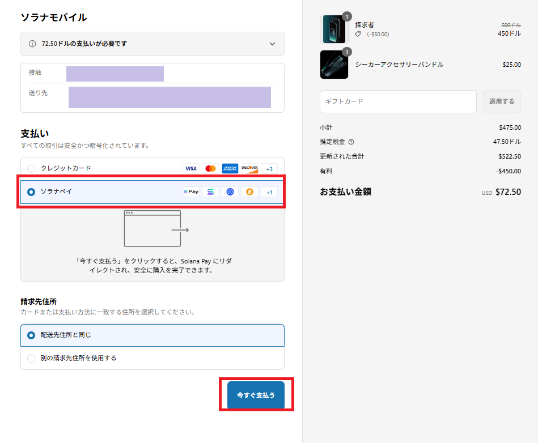Viewport: 538px width, 443px height.
Task: Click the AMEX card logo
Action: (230, 168)
